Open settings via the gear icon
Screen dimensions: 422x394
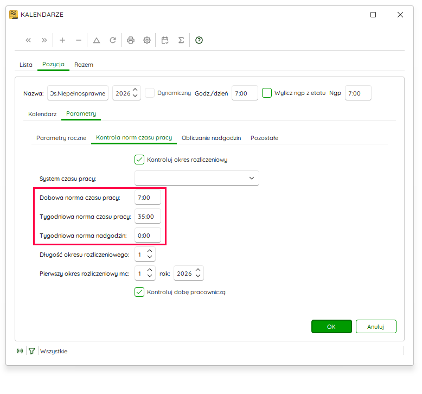click(147, 40)
